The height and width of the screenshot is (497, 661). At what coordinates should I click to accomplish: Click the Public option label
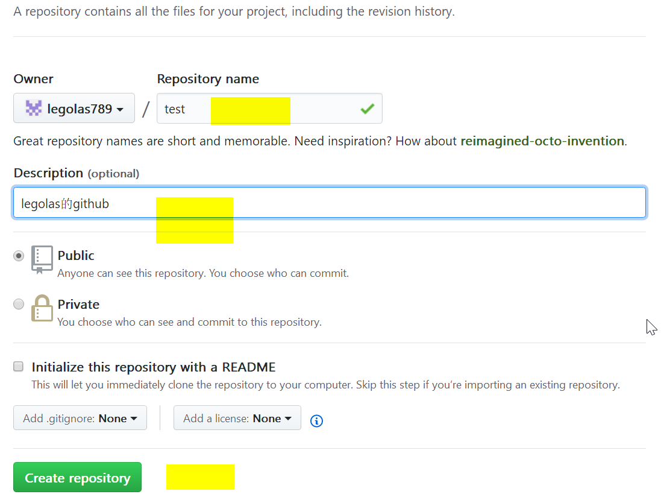(76, 256)
